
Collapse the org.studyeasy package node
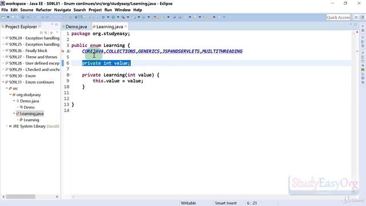point(10,94)
